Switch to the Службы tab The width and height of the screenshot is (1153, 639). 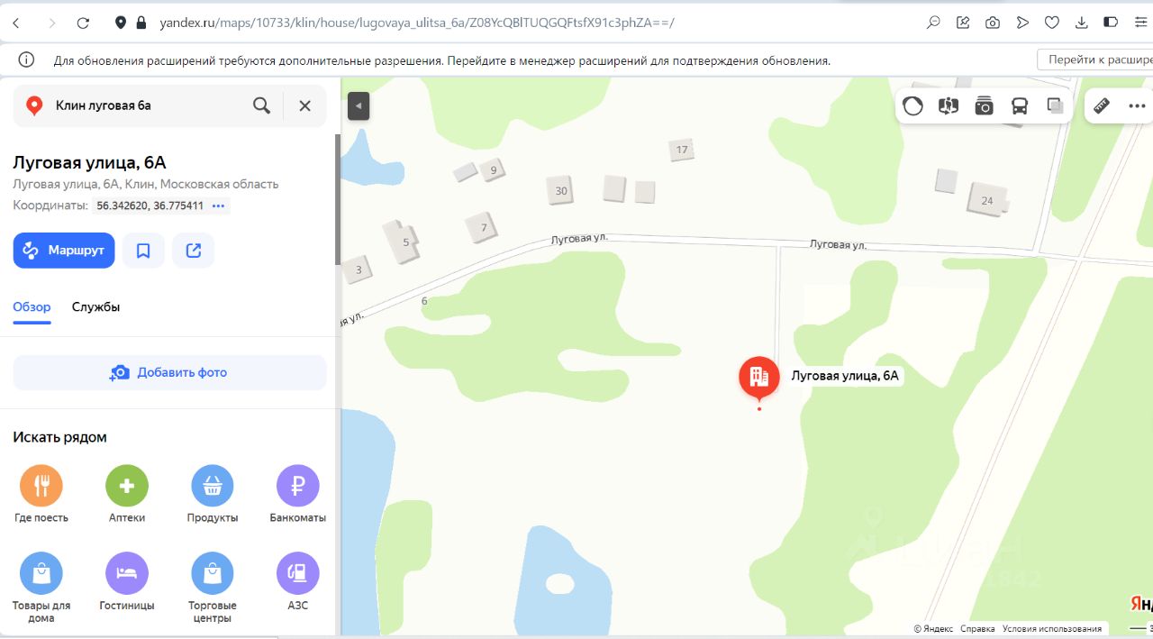[x=95, y=307]
